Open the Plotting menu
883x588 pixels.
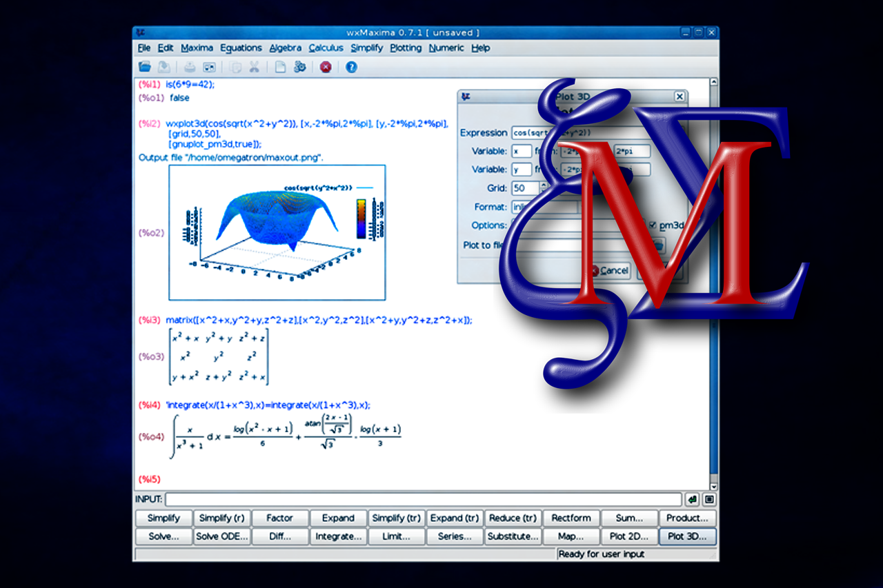[x=406, y=48]
